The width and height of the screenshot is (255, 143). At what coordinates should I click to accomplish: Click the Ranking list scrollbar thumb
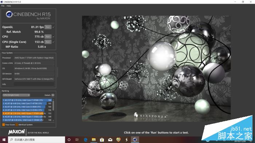tap(53, 106)
